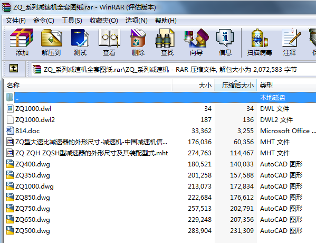Select file name ZQ650.dwg
Screen dimensions: 316x243
(33, 220)
